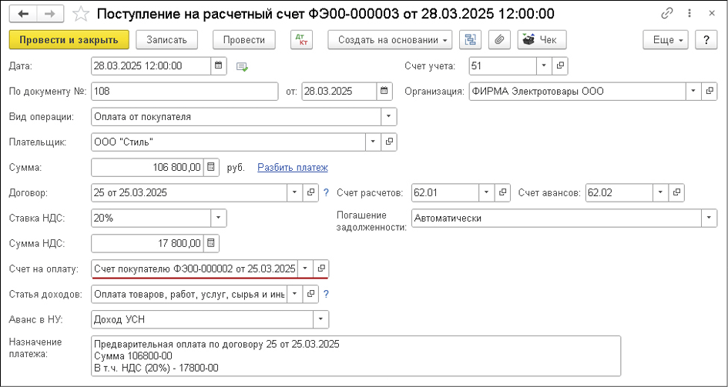Expand Ставка НДС dropdown
The width and height of the screenshot is (728, 387).
(219, 219)
